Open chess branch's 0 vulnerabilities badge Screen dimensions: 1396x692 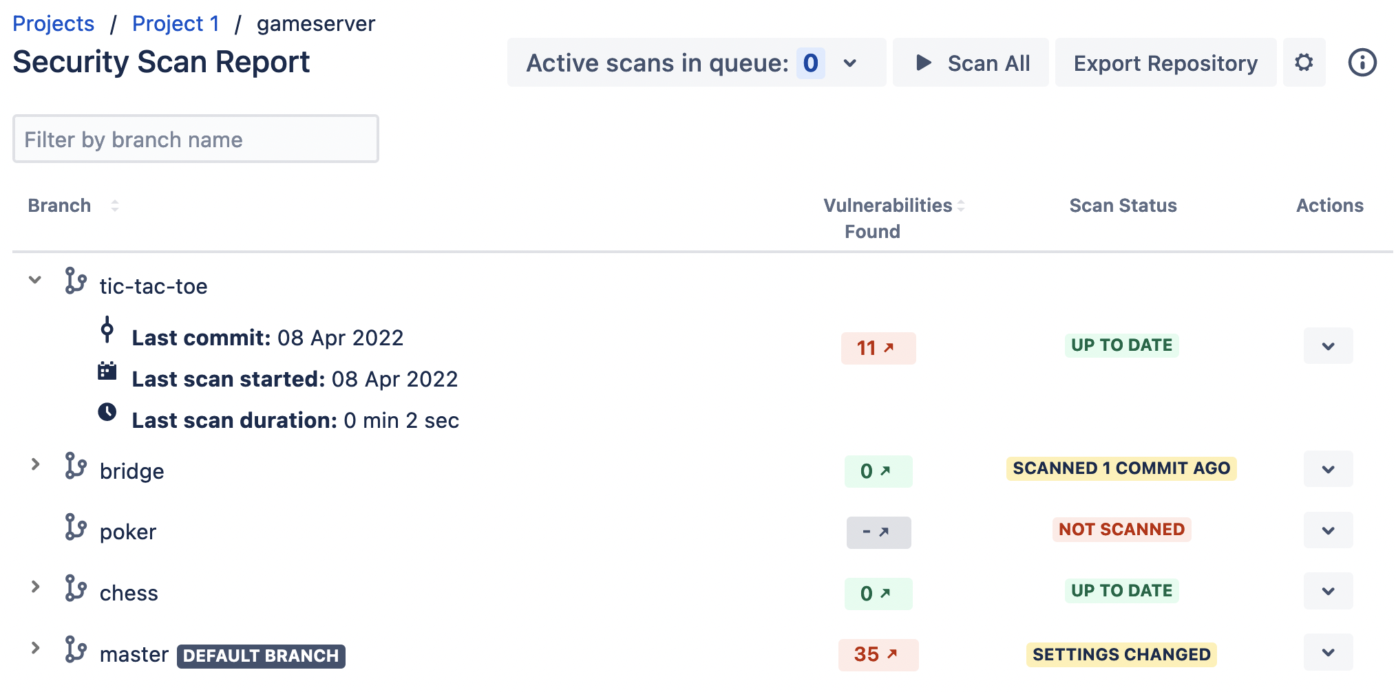tap(878, 593)
